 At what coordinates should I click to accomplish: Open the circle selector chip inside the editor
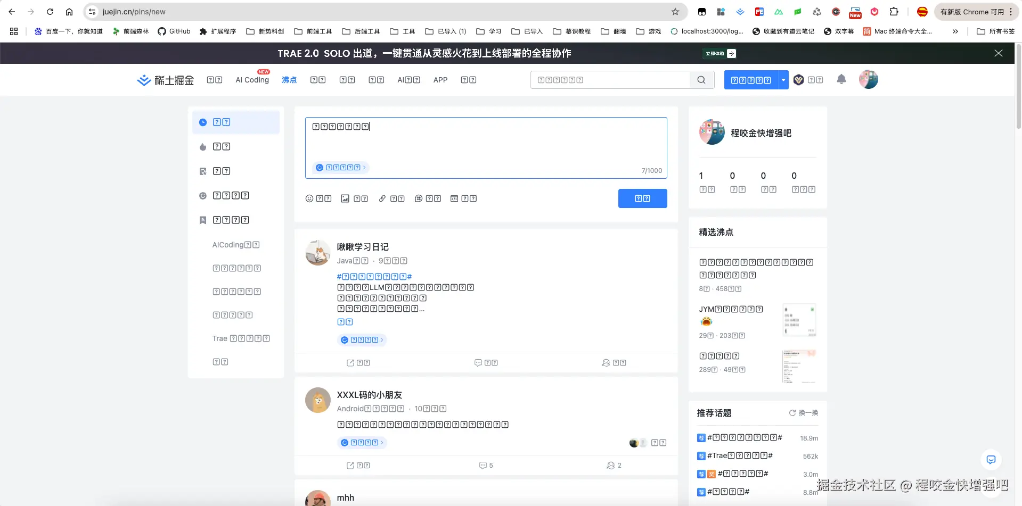(x=341, y=167)
